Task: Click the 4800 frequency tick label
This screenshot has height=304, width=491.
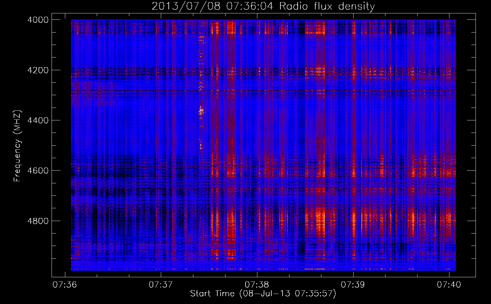Action: tap(38, 221)
